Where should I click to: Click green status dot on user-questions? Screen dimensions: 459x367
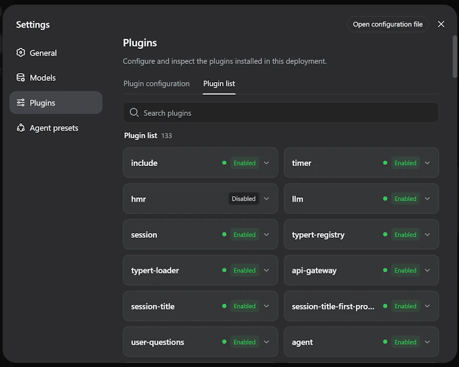pos(224,342)
